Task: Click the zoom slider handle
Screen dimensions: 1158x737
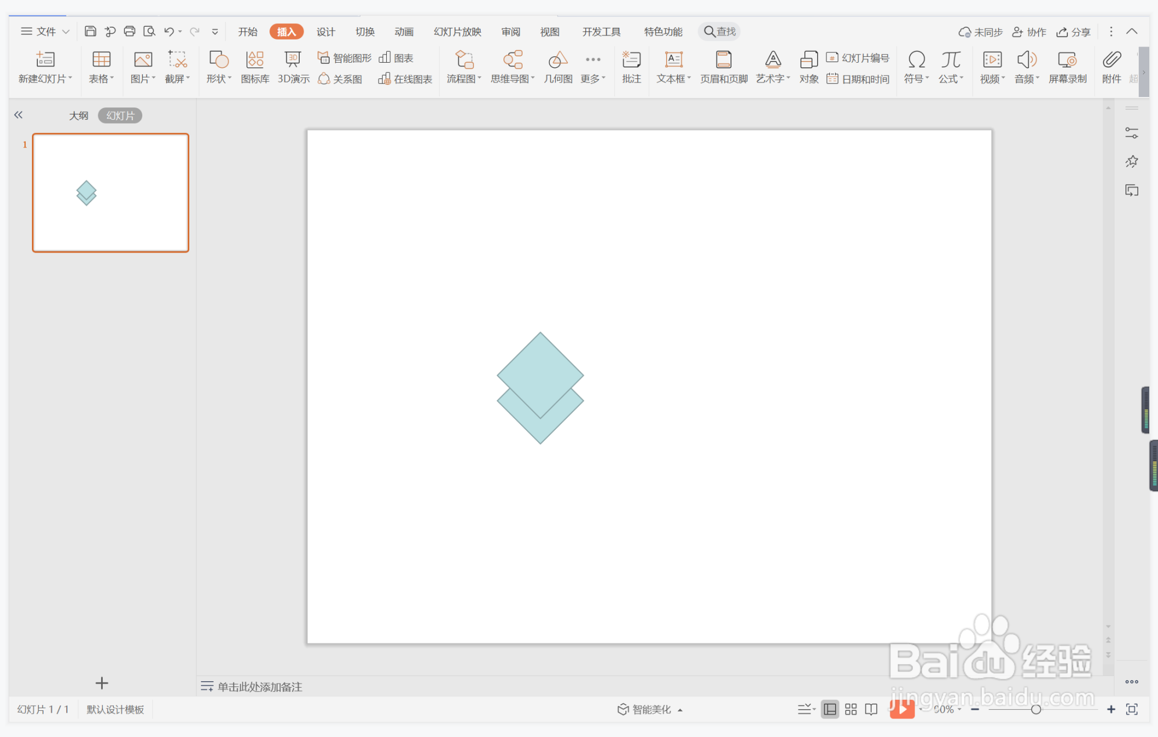Action: coord(1036,709)
